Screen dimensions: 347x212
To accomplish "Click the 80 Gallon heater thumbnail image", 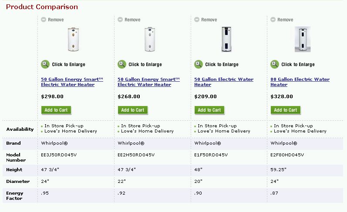I will (303, 40).
